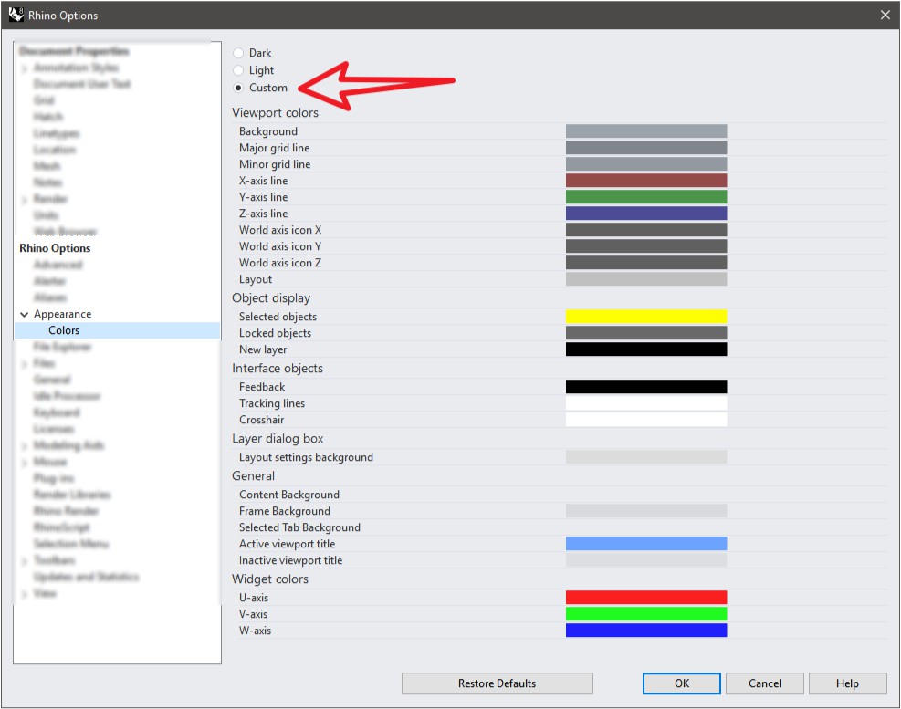Pick the W-axis widget blue swatch
The image size is (901, 709).
pos(646,631)
